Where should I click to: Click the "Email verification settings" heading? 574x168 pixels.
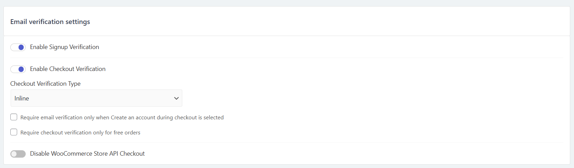[50, 22]
